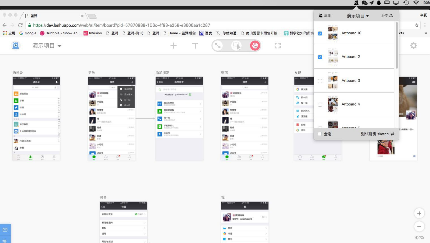Click the 半夏 profile name button
The image size is (430, 243).
[423, 15]
